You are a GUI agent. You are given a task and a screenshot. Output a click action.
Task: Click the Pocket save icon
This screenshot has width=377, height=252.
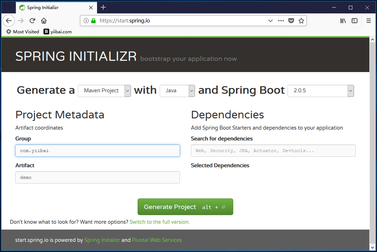(291, 21)
